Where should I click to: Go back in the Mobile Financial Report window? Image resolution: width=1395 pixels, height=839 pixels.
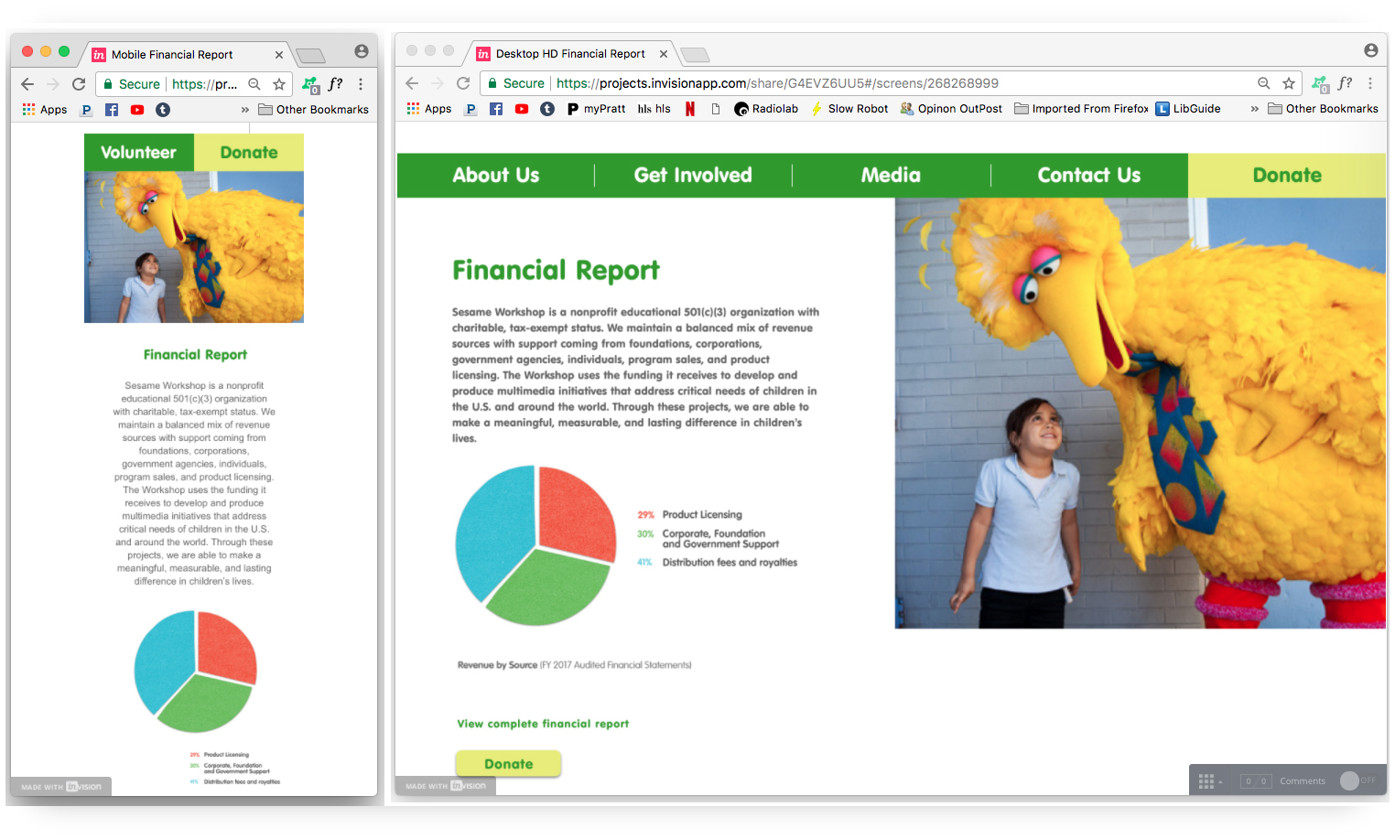click(27, 84)
